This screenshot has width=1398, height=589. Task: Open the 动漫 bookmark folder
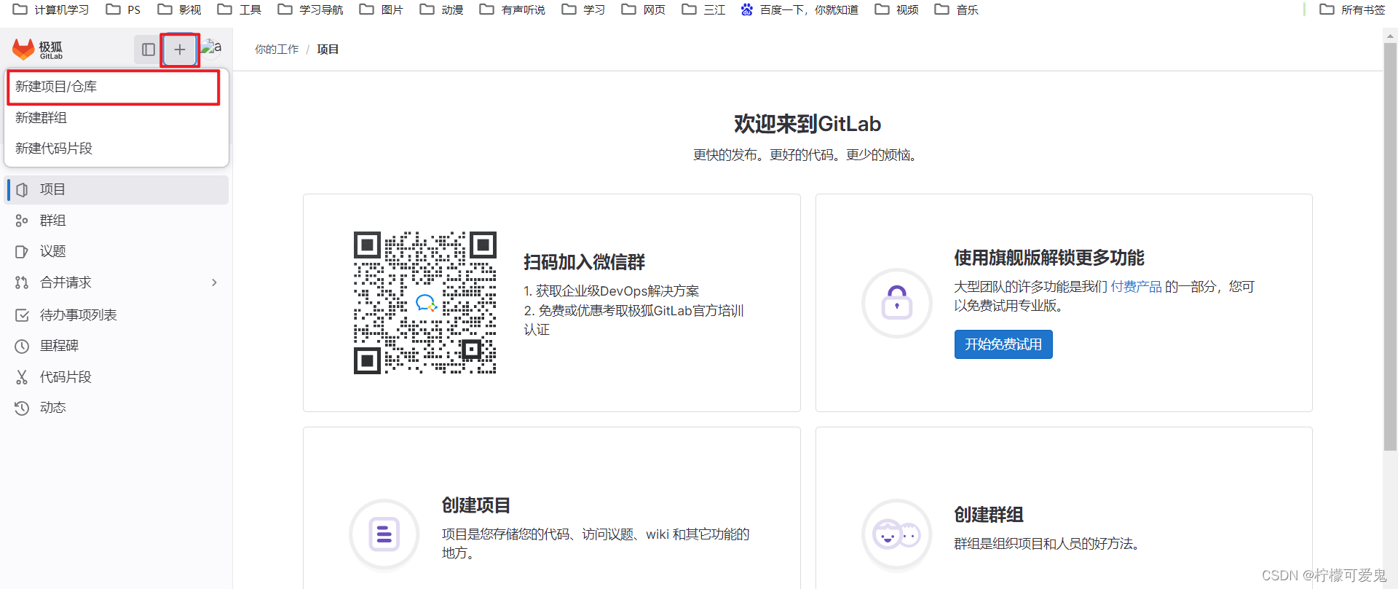click(442, 9)
